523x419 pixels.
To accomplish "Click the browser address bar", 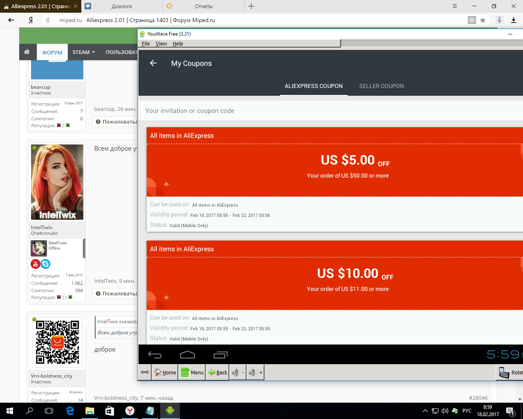I will [x=261, y=20].
